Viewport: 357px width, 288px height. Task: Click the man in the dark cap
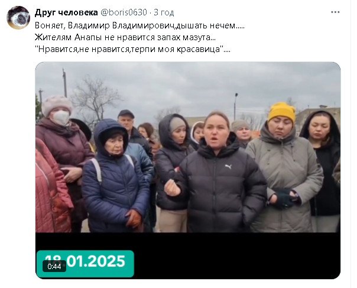133,132
